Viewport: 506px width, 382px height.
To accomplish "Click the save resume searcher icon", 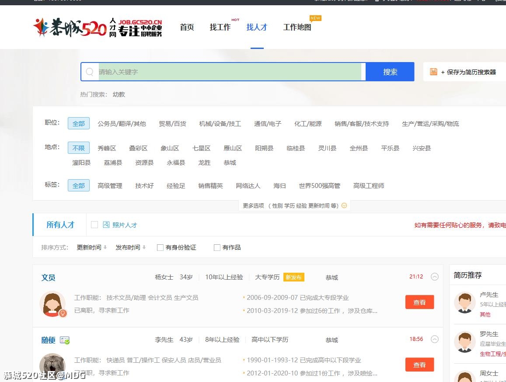I will [x=433, y=72].
